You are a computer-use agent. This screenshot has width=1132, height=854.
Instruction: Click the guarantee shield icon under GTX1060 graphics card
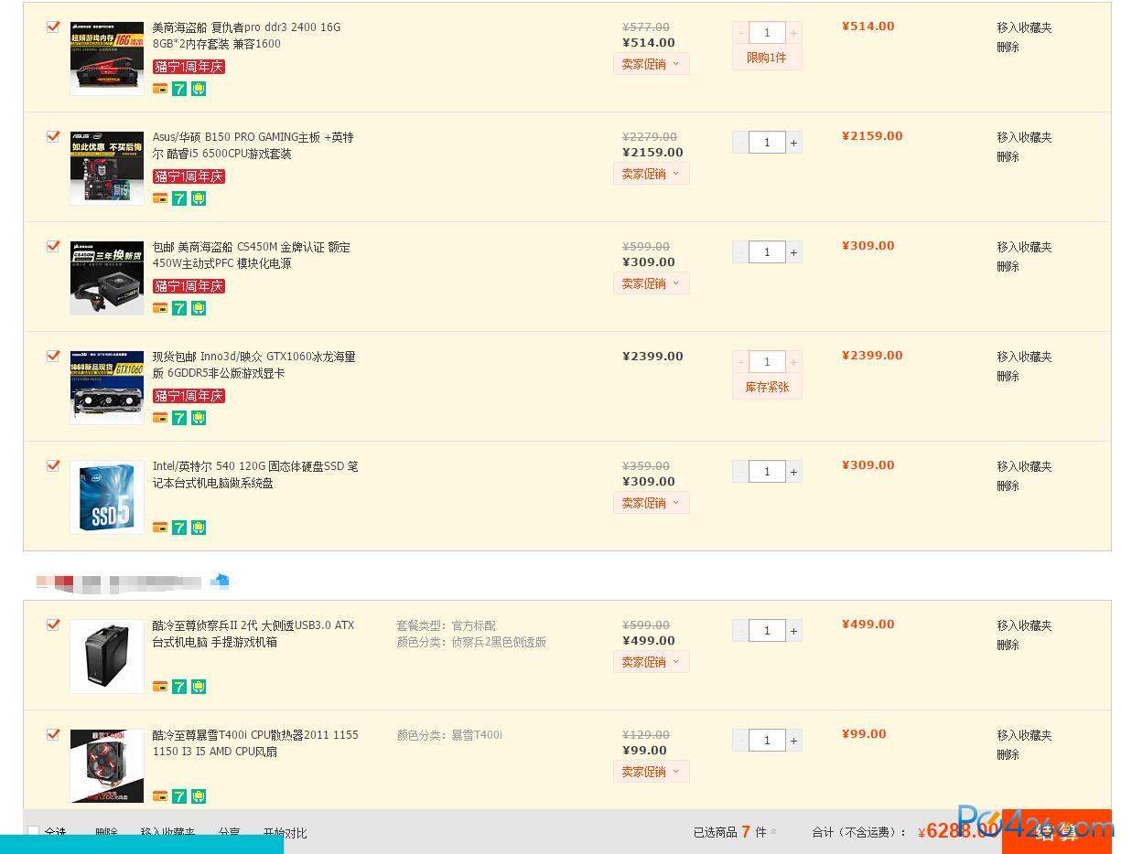coord(199,418)
